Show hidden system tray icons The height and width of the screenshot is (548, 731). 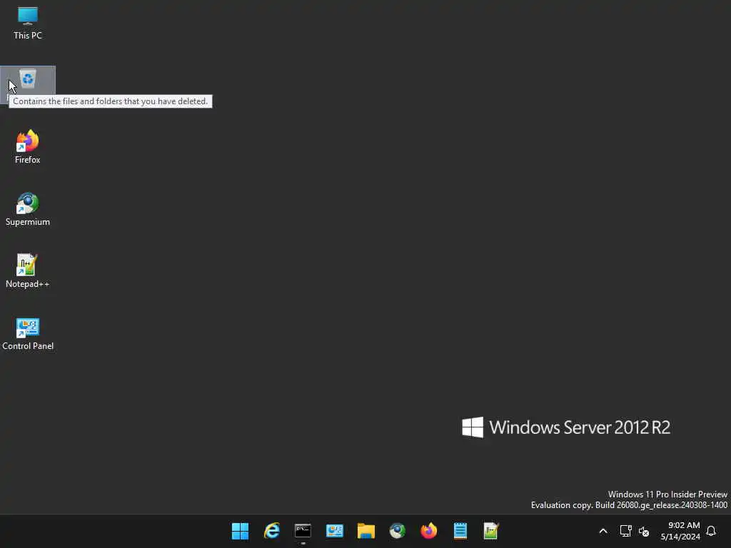click(603, 531)
